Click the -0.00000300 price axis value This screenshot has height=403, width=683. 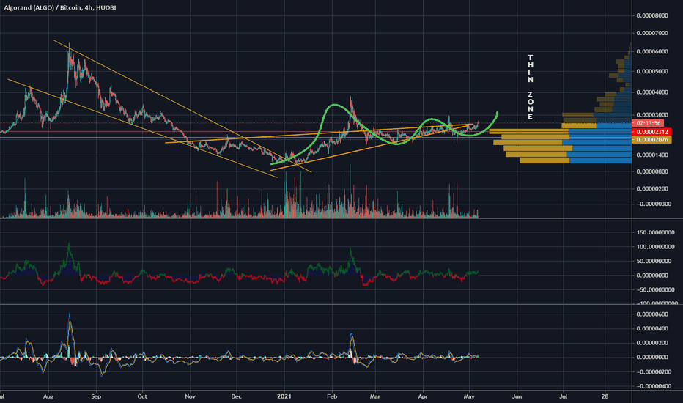click(654, 204)
